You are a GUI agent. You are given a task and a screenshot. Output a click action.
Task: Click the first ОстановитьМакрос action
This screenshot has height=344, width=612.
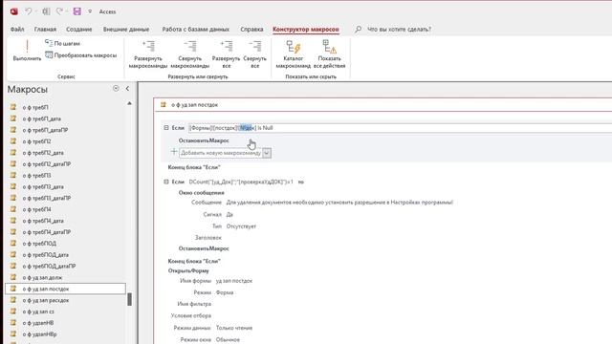click(x=204, y=140)
